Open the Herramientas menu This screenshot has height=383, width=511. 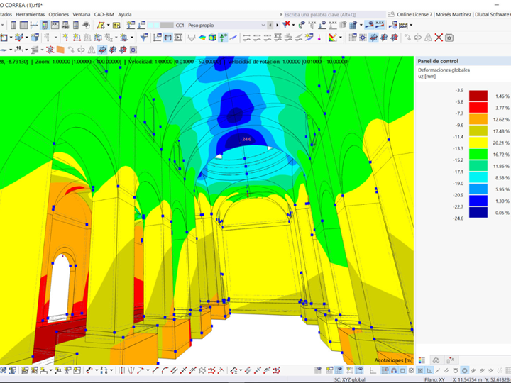click(31, 14)
